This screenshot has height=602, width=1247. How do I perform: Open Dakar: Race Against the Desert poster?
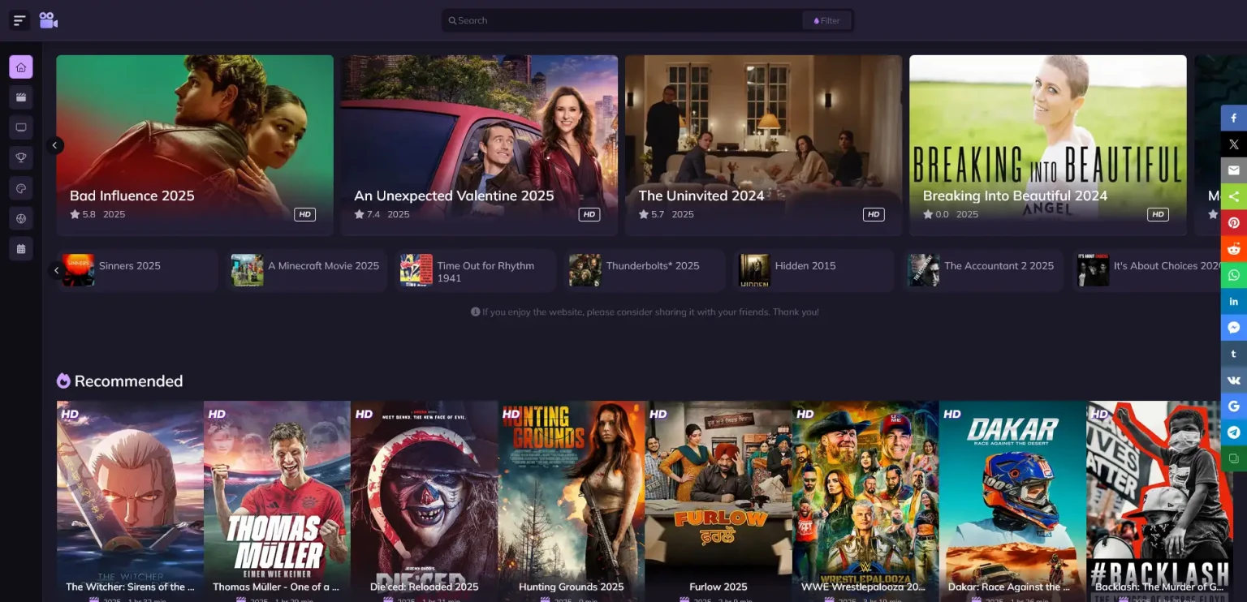click(x=1012, y=501)
